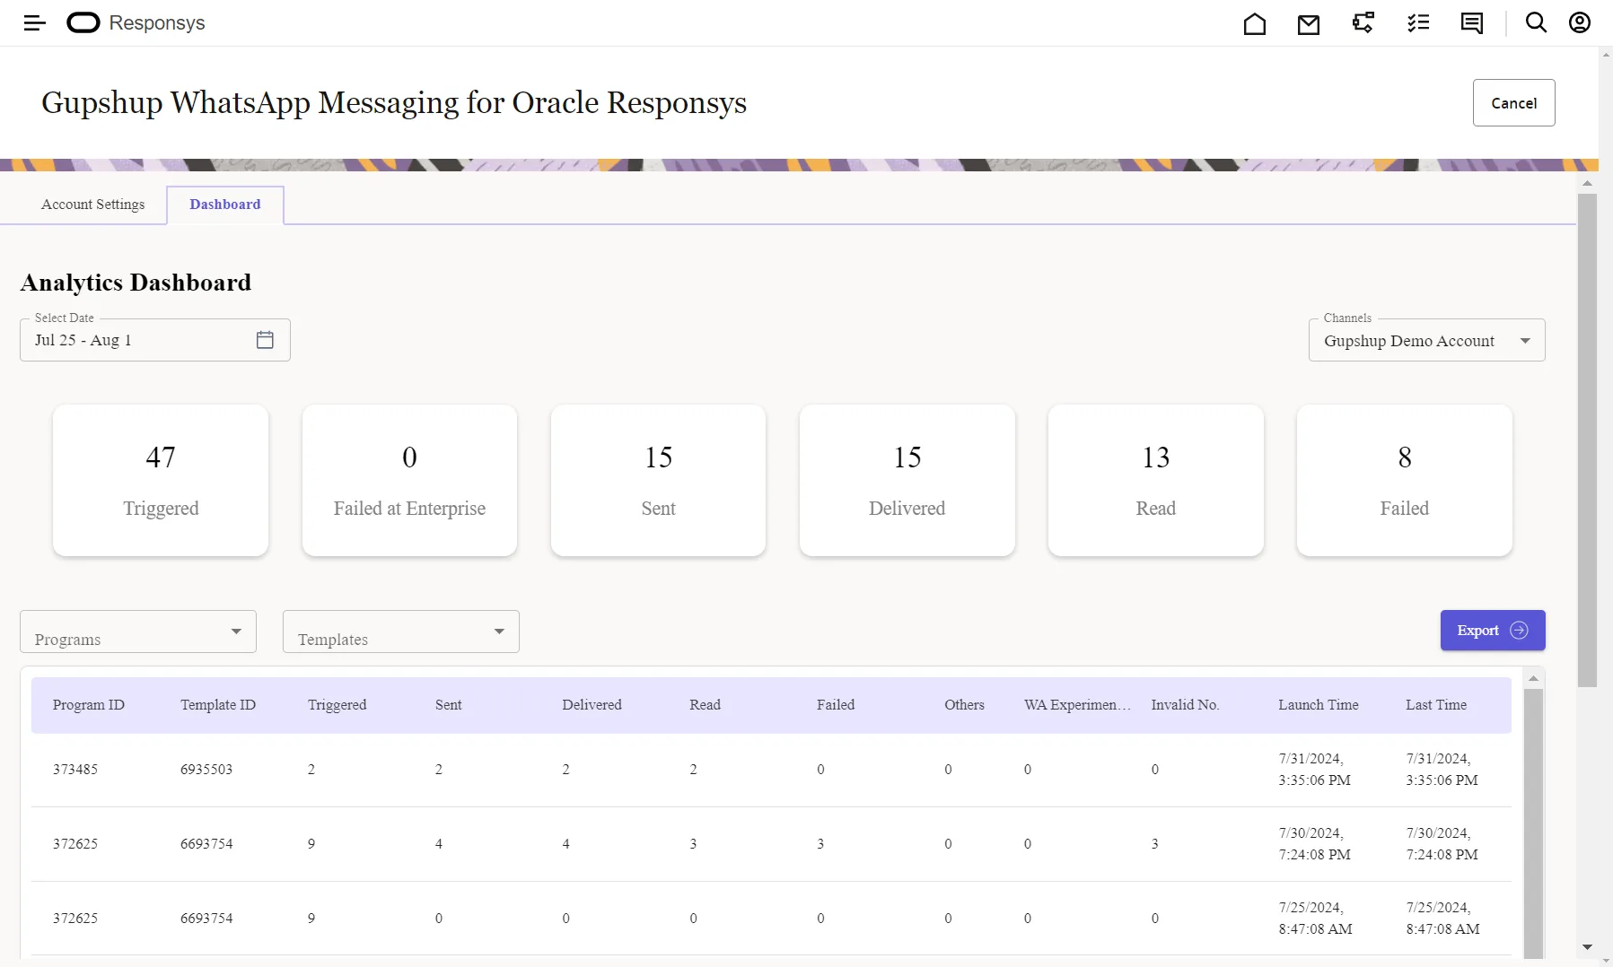The width and height of the screenshot is (1613, 967).
Task: Click the Delivered card showing 15
Action: (907, 481)
